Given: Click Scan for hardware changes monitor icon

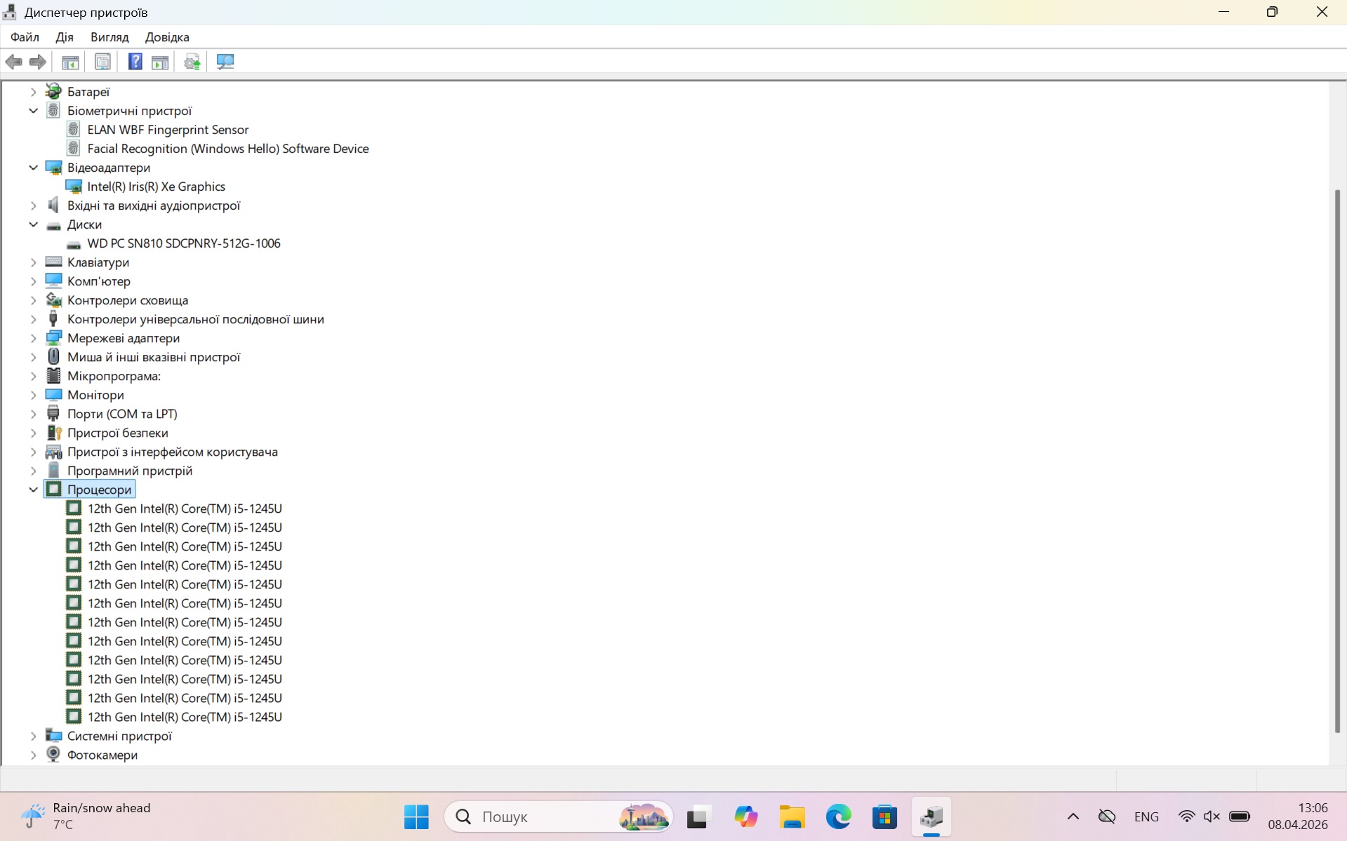Looking at the screenshot, I should pyautogui.click(x=225, y=62).
